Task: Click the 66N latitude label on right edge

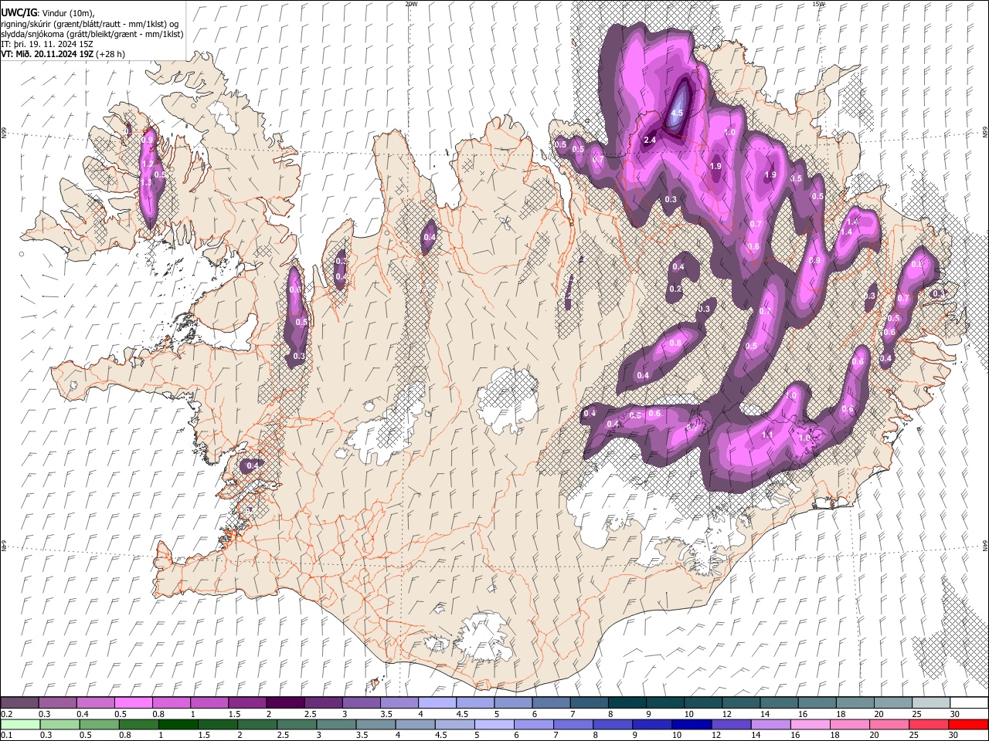Action: click(x=985, y=134)
